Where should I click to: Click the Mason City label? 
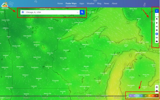pos(47,93)
